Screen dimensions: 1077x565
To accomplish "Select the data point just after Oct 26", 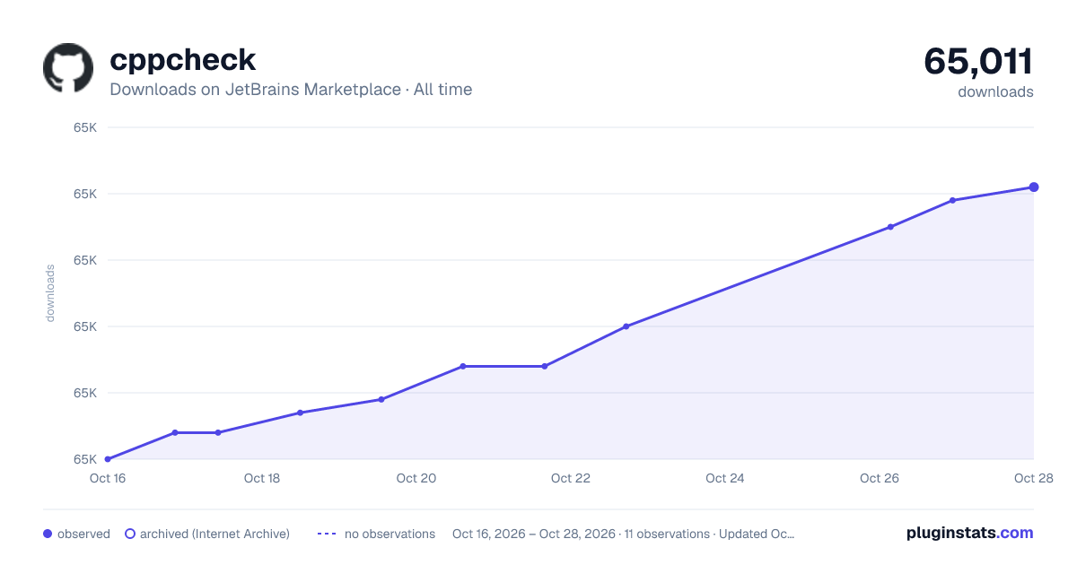I will [890, 227].
